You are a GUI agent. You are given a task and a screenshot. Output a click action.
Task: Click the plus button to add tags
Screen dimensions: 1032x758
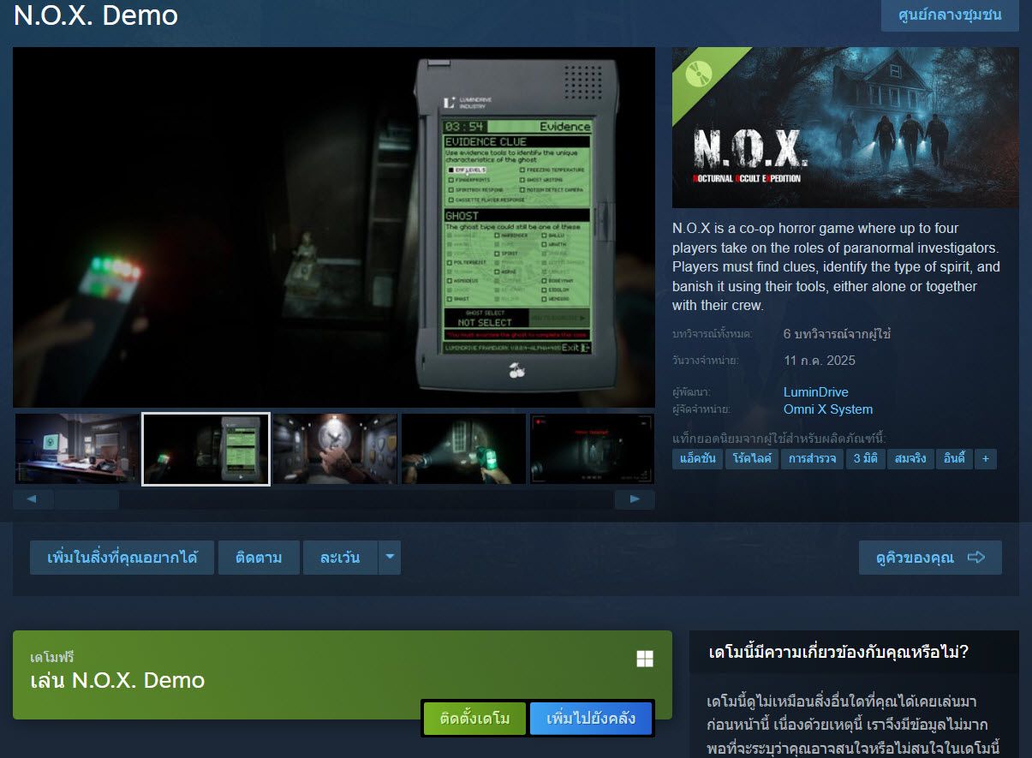click(x=986, y=459)
